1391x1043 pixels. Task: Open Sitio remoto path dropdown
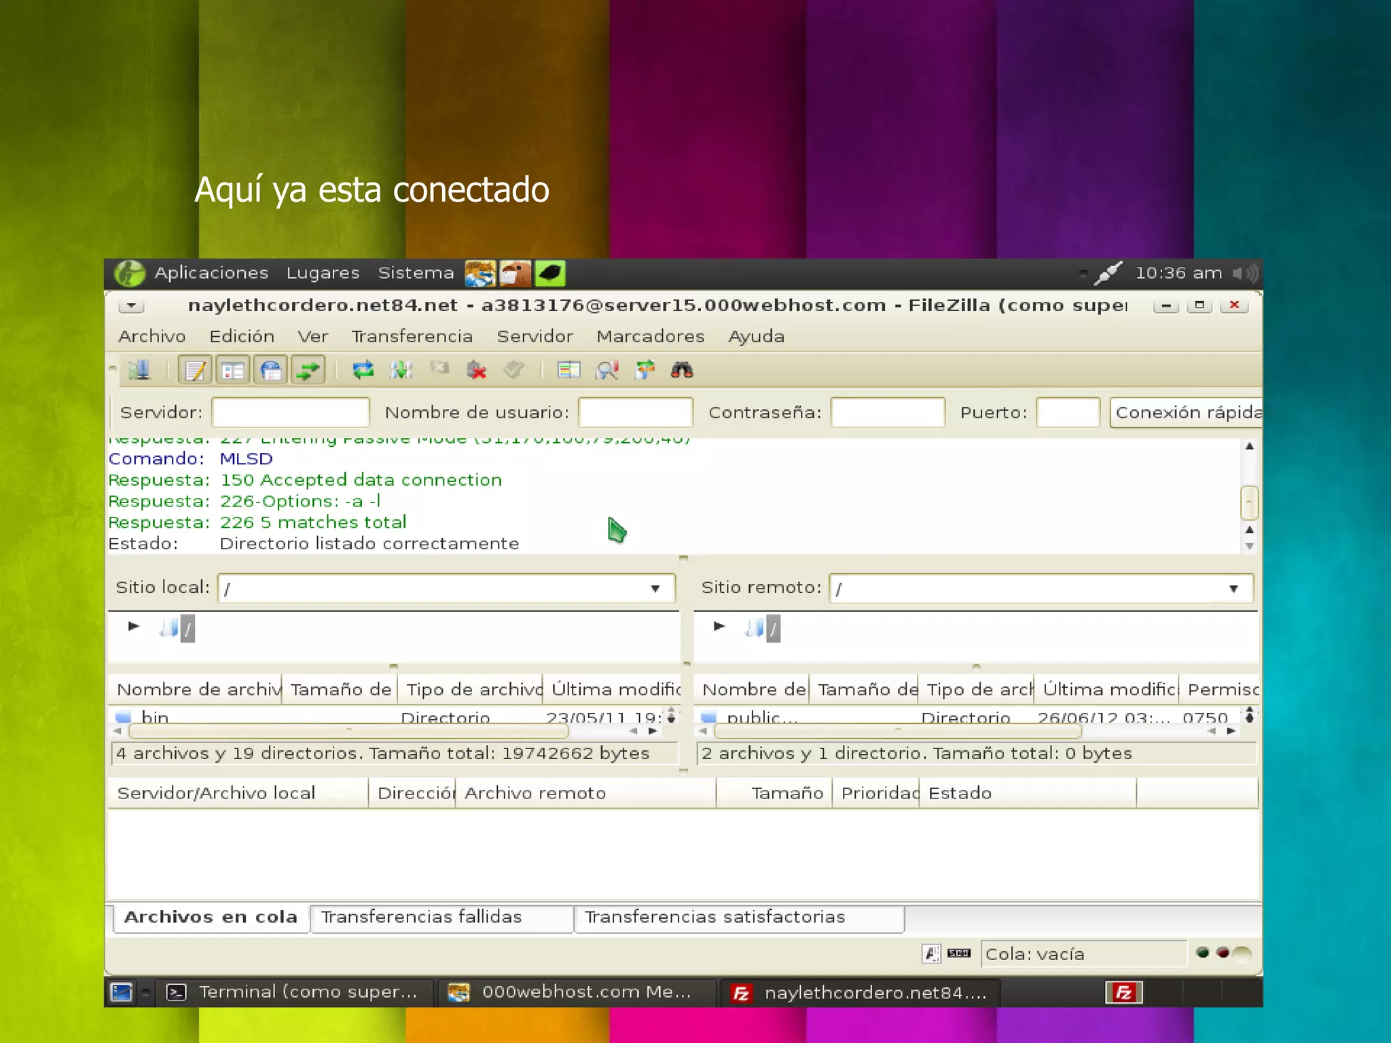click(x=1233, y=589)
